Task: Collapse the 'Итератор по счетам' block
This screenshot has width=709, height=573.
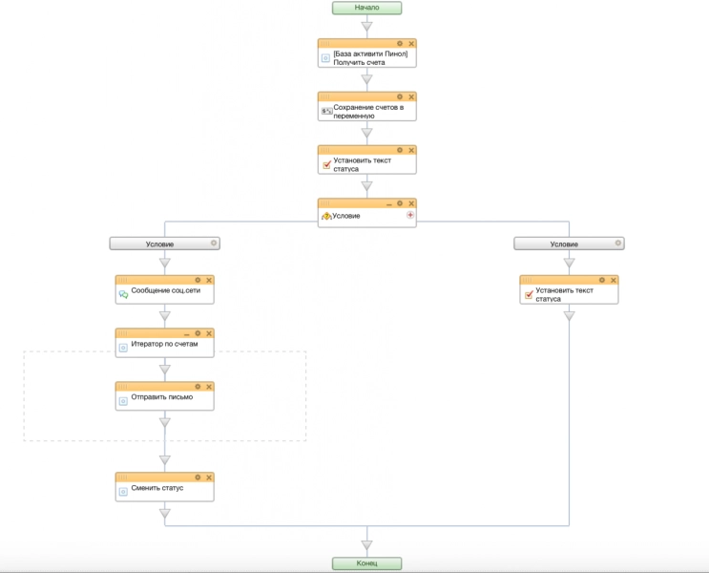Action: tap(186, 333)
